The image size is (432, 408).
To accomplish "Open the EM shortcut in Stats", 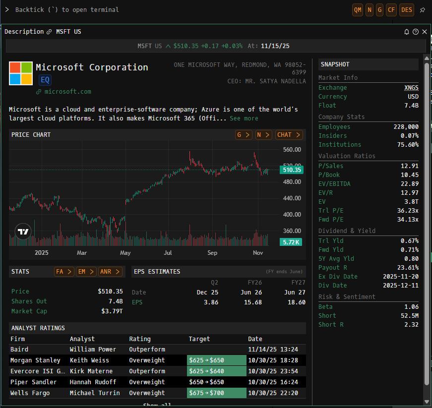I will click(86, 272).
